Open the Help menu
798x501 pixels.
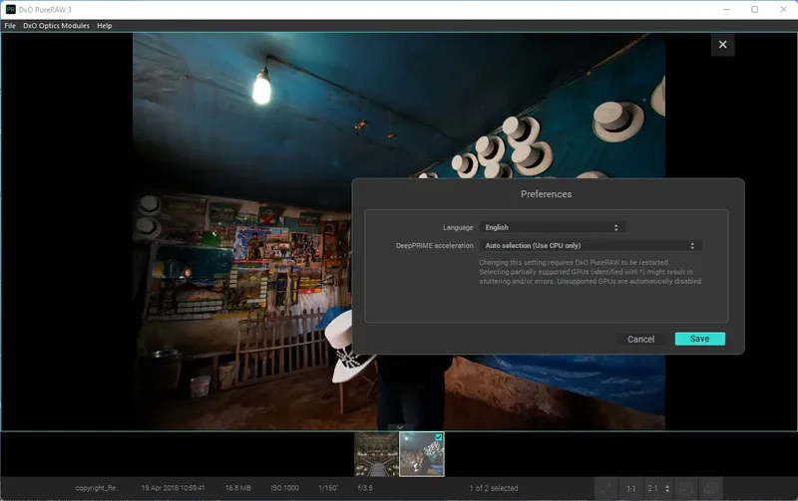coord(104,25)
